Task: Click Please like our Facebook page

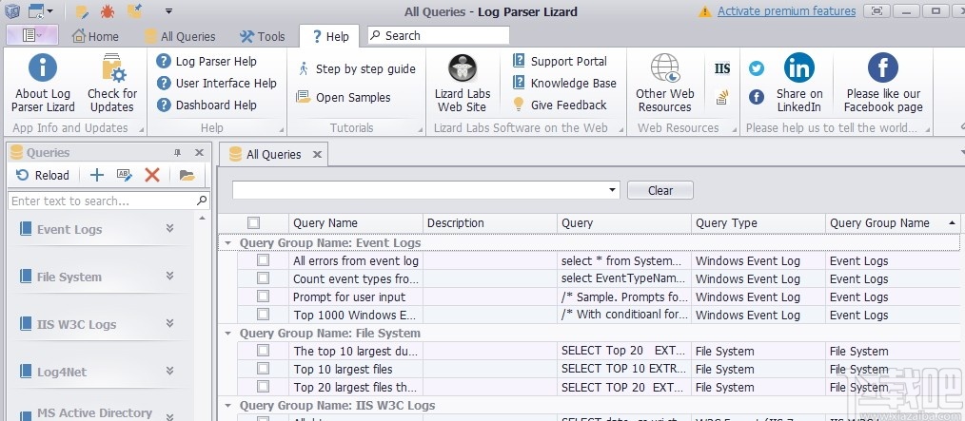Action: 883,83
